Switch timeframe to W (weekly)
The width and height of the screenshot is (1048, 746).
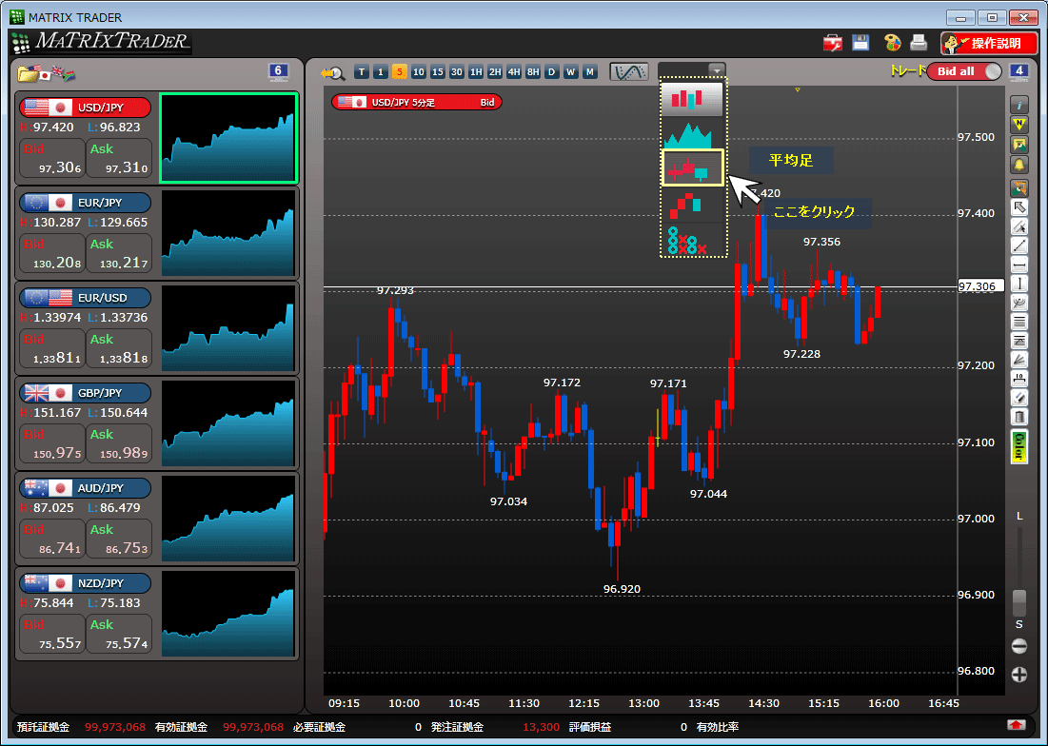pyautogui.click(x=570, y=72)
